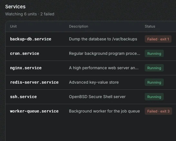
Task: Select the cron.service unit name
Action: coord(24,54)
